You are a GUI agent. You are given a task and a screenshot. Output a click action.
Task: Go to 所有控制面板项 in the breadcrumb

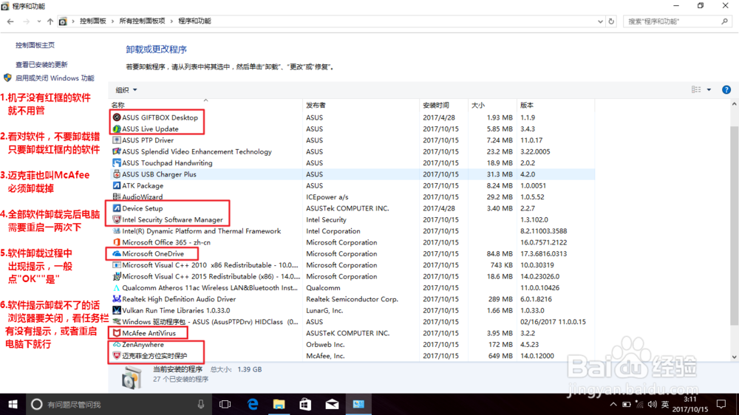point(142,21)
